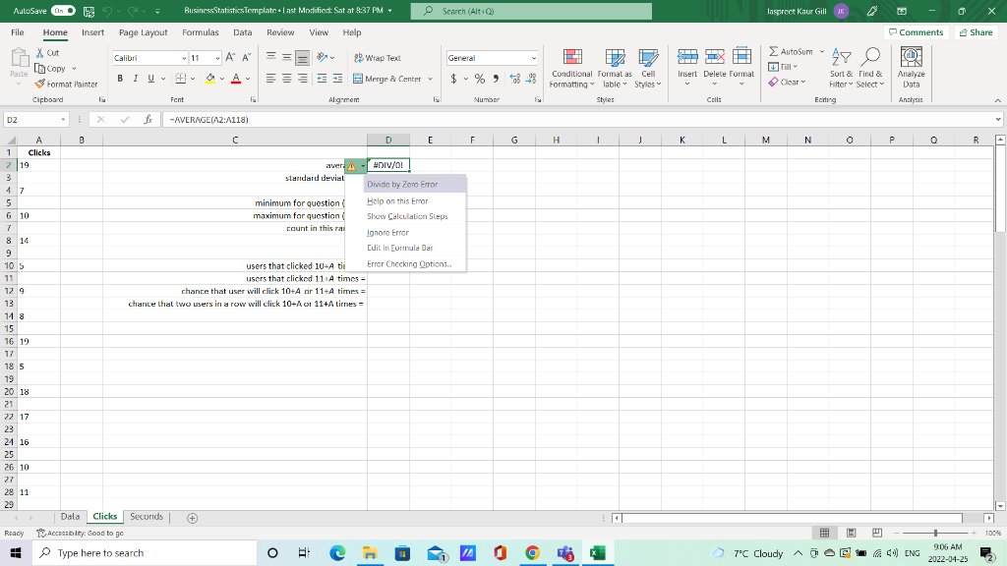Image resolution: width=1007 pixels, height=566 pixels.
Task: Add a new sheet with plus icon
Action: tap(192, 518)
